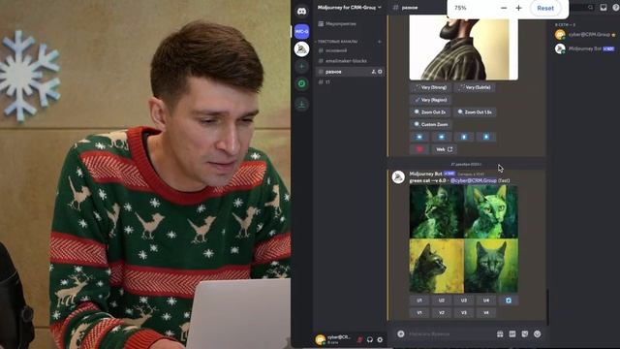Open edit channel gear on разное channel
This screenshot has height=349, width=620.
(x=380, y=72)
